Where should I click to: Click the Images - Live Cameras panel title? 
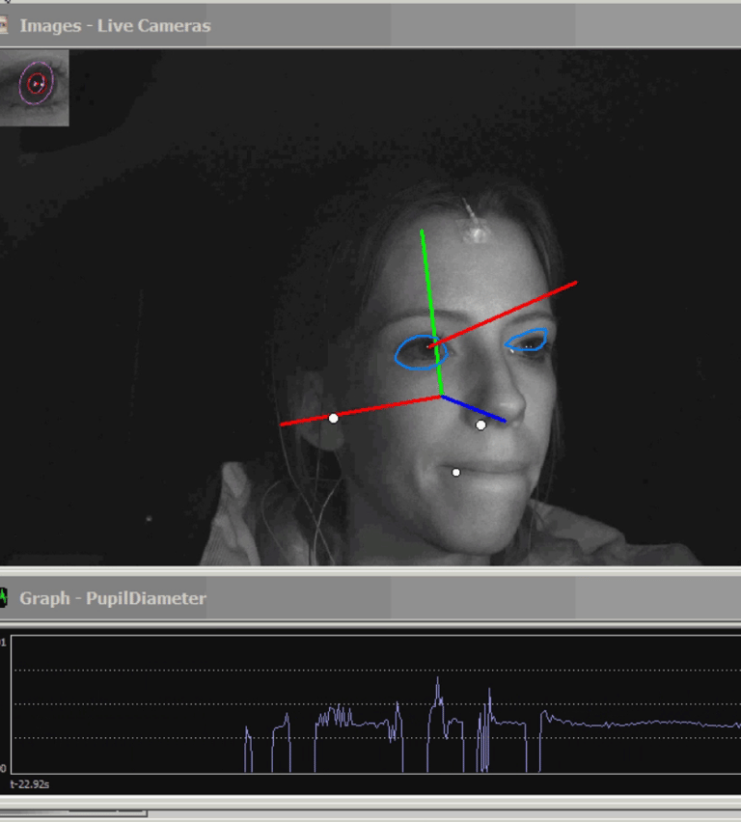(x=115, y=26)
